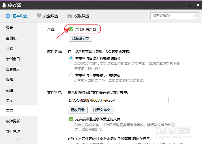
Task: Open 会话窗口 sidebar section
Action: (19, 59)
